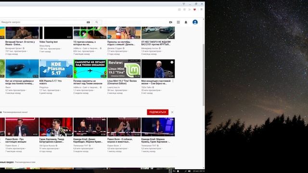Viewport: 308px width, 173px height.
Task: Open the keyboard hotkeys video thumbnail
Action: (90, 33)
